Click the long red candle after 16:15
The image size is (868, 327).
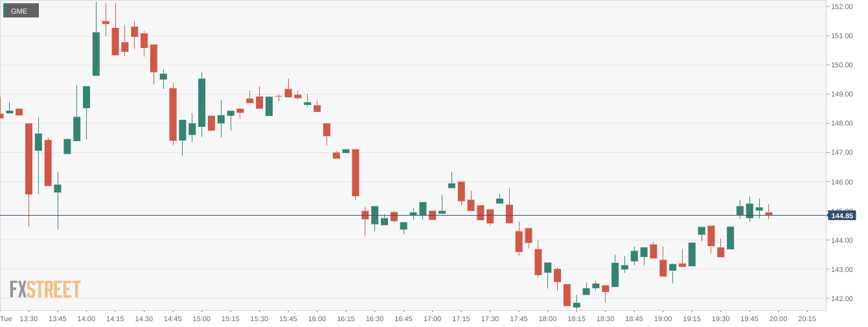click(x=356, y=172)
